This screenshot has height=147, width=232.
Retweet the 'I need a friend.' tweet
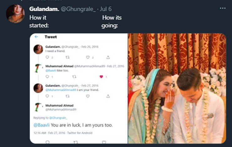[x=67, y=57]
